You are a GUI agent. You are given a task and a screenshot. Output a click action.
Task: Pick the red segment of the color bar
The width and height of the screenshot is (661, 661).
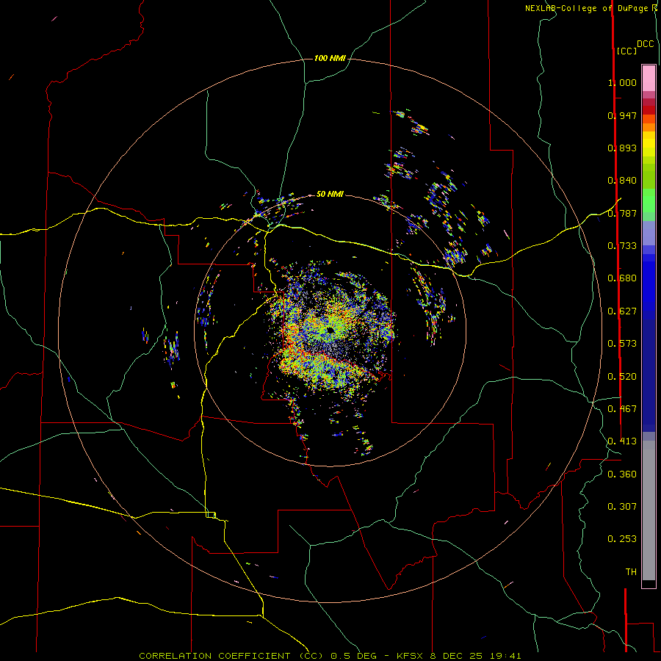pyautogui.click(x=649, y=110)
